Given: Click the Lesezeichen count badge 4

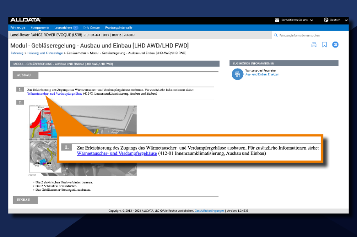Looking at the screenshot, I should [76, 28].
